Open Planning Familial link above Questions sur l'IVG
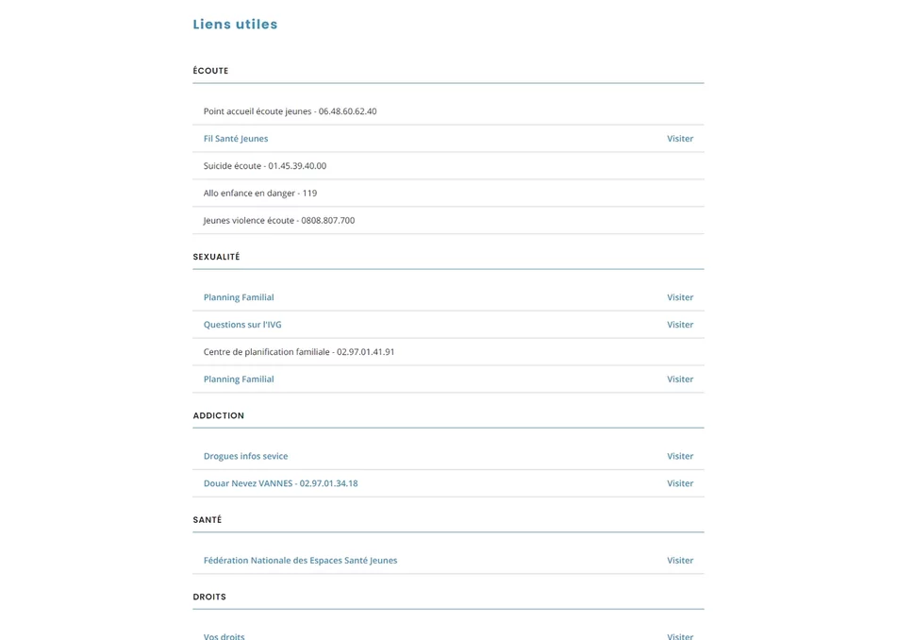The width and height of the screenshot is (897, 640). pos(239,297)
